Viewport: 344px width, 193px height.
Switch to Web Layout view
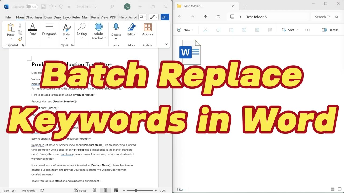[x=116, y=191]
